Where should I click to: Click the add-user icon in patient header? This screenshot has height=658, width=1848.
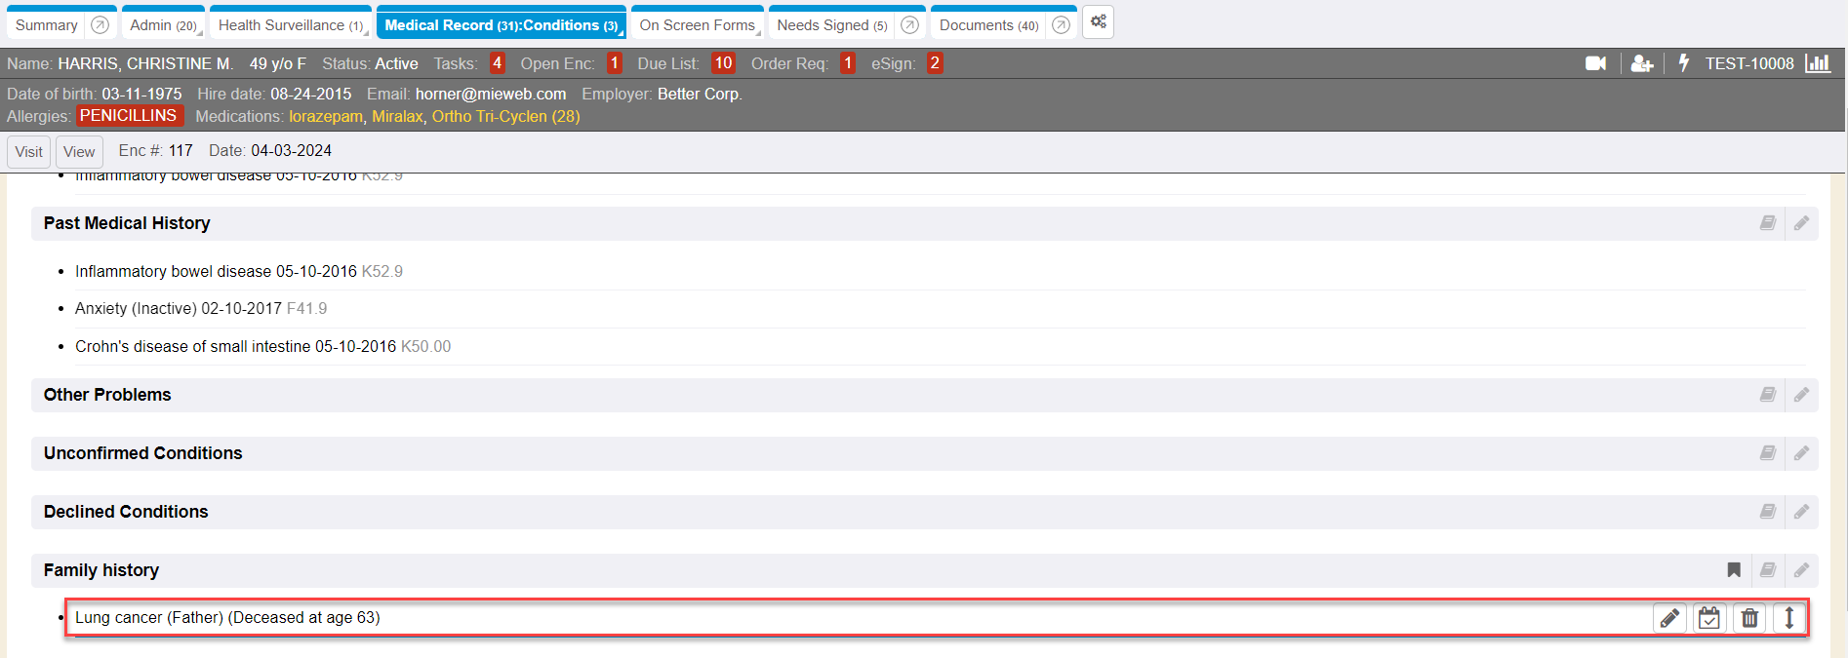coord(1641,63)
